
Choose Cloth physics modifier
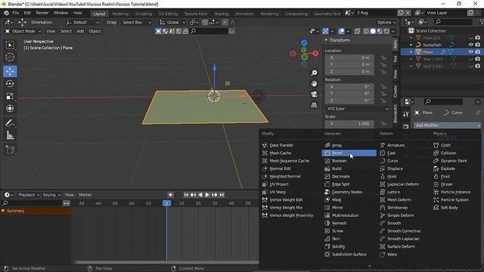tap(445, 145)
